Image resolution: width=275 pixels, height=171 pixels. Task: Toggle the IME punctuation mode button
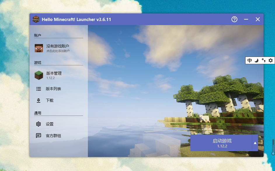(x=264, y=60)
